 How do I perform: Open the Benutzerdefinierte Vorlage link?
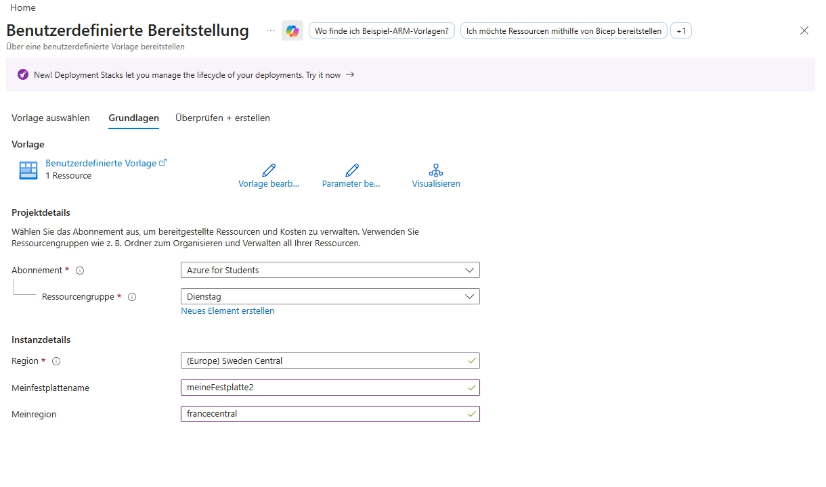(x=101, y=163)
